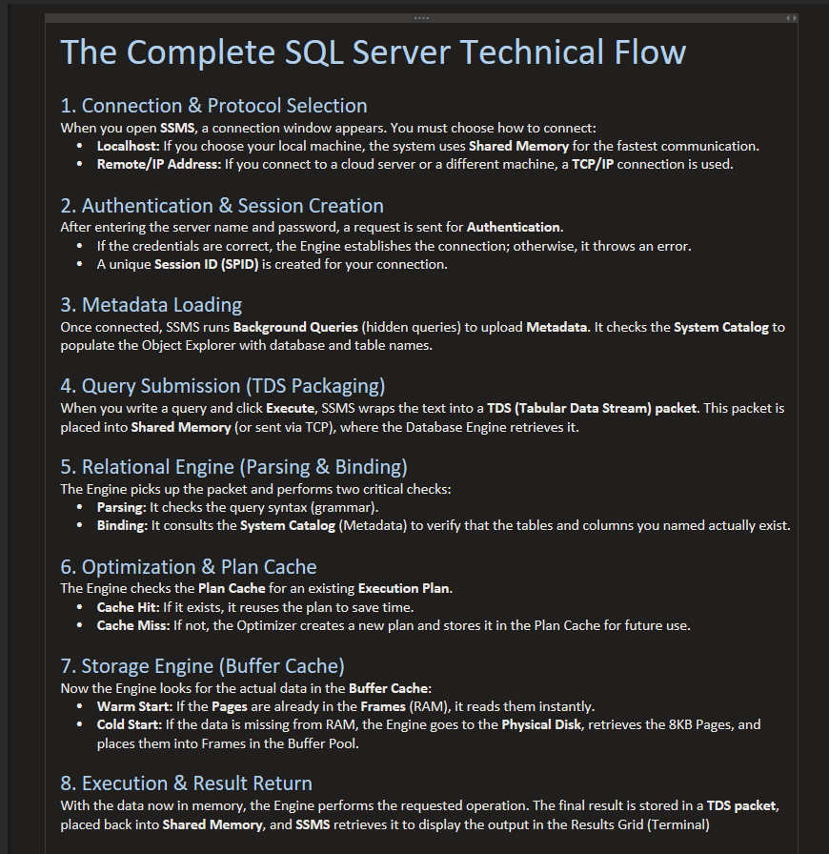
Task: Click heading '7. Storage Engine (Buffer Cache)'
Action: click(203, 666)
